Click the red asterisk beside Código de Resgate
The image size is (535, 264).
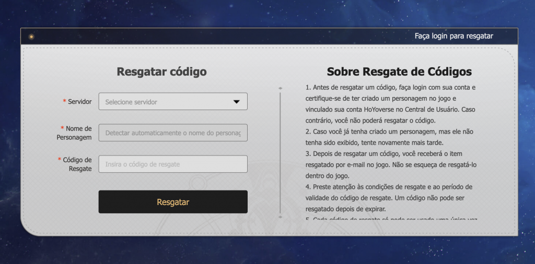(x=59, y=160)
